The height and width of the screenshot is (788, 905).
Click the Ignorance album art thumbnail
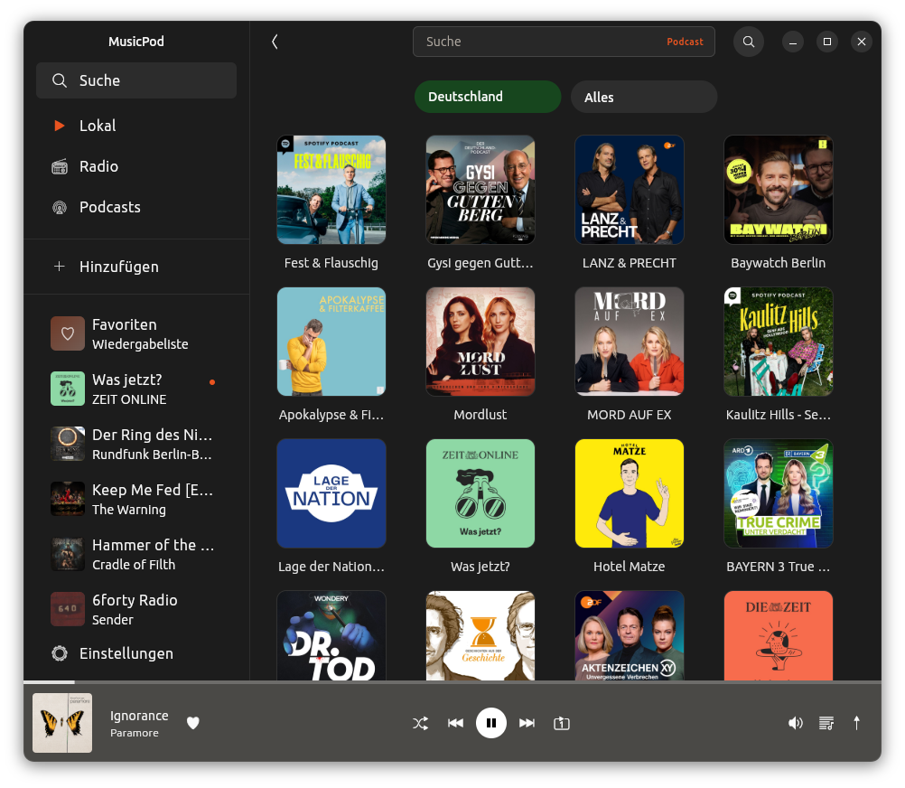(62, 723)
